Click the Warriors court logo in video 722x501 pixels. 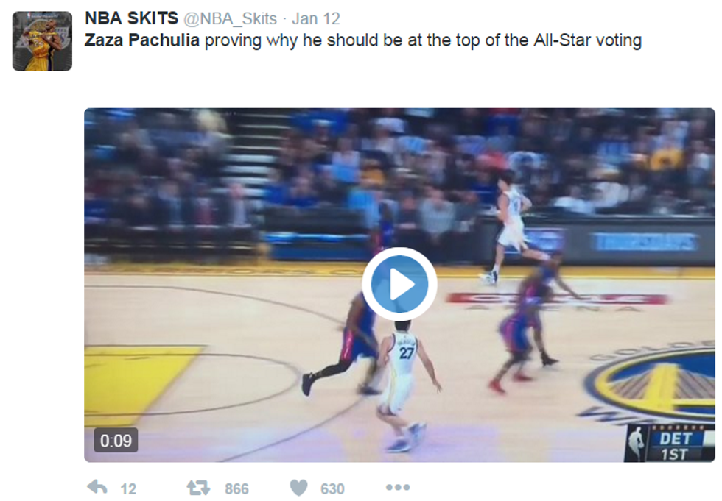click(654, 384)
